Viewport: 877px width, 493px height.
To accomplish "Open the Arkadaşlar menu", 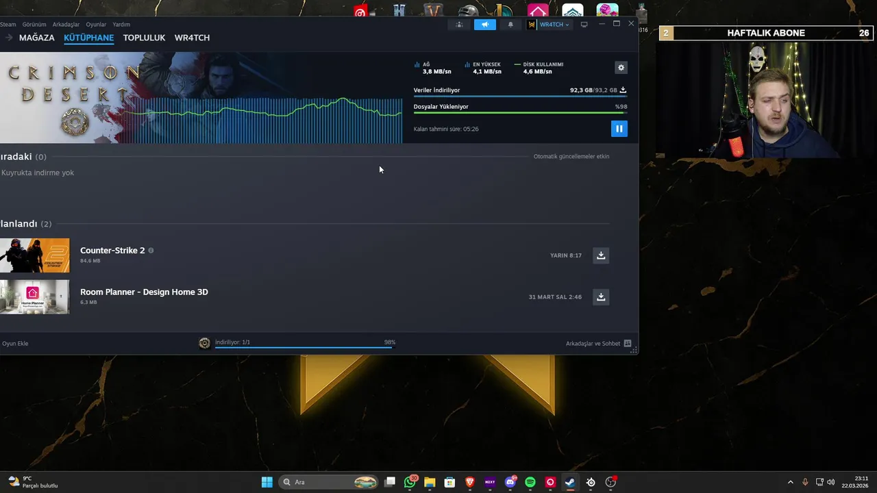I will [66, 25].
